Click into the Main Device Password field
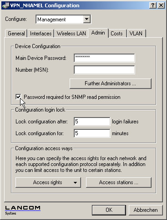Viewport: 167px width, 220px height. 104,58
